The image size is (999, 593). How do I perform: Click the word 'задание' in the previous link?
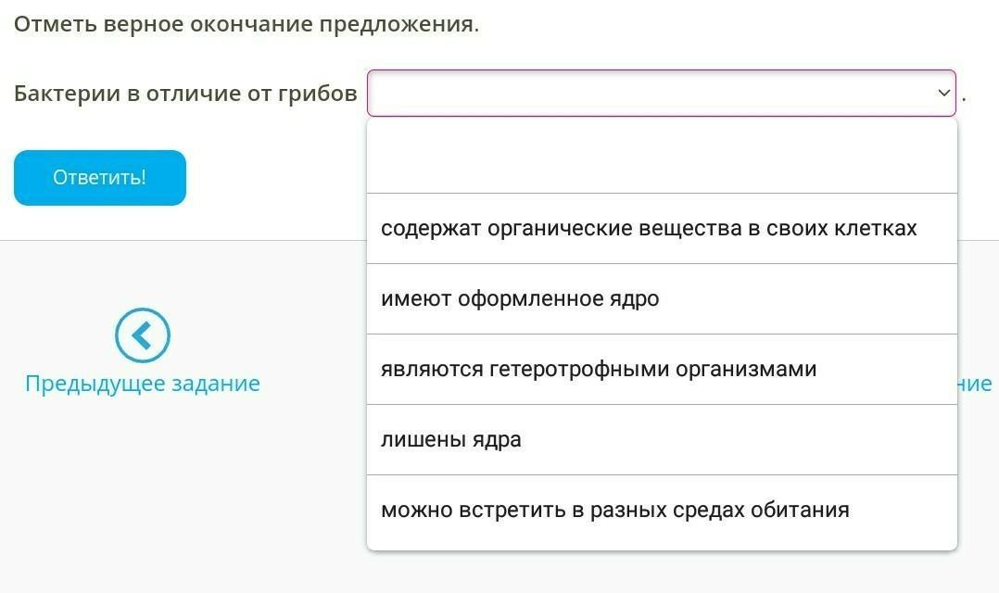coord(215,384)
